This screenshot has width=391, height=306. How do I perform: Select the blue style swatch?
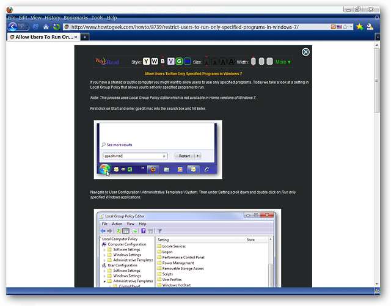188,61
